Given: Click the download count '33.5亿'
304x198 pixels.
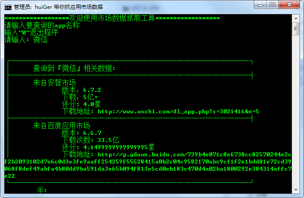Looking at the screenshot, I should pos(108,140).
